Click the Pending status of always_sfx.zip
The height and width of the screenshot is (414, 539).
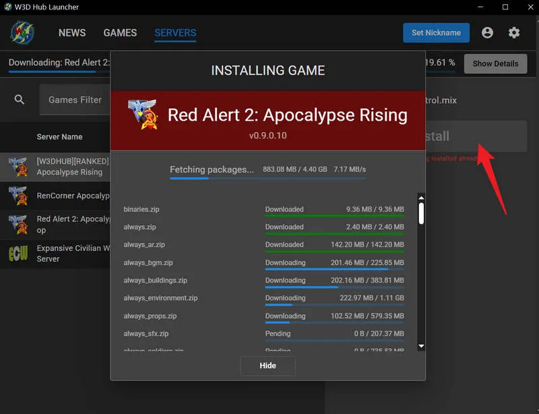pyautogui.click(x=278, y=334)
